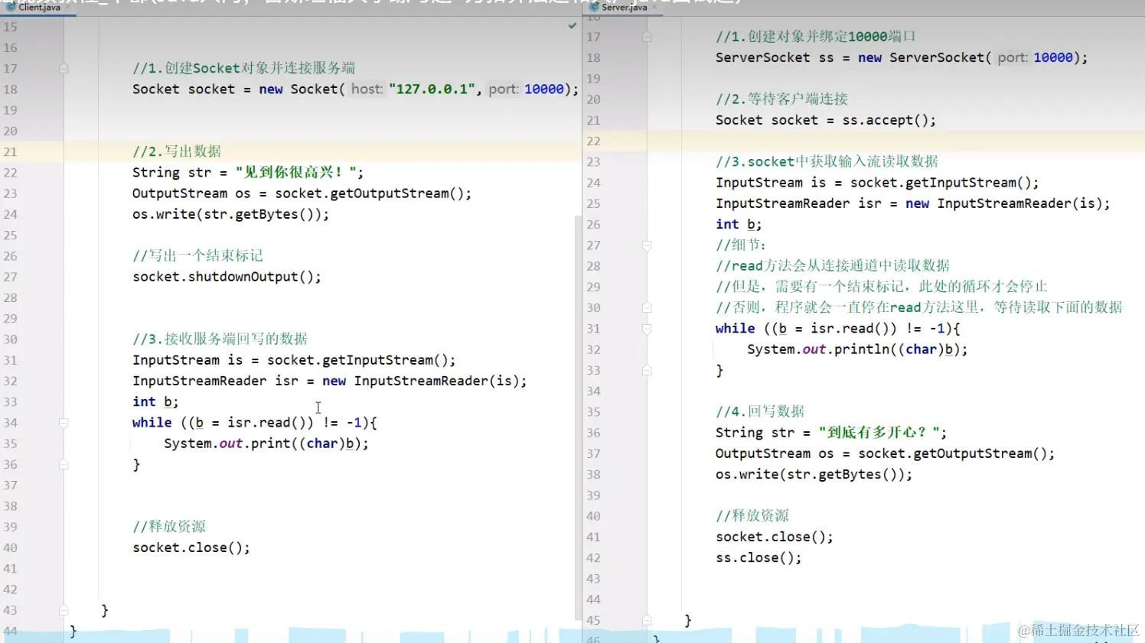1145x643 pixels.
Task: Click System.out.println line in Server.java
Action: (857, 349)
